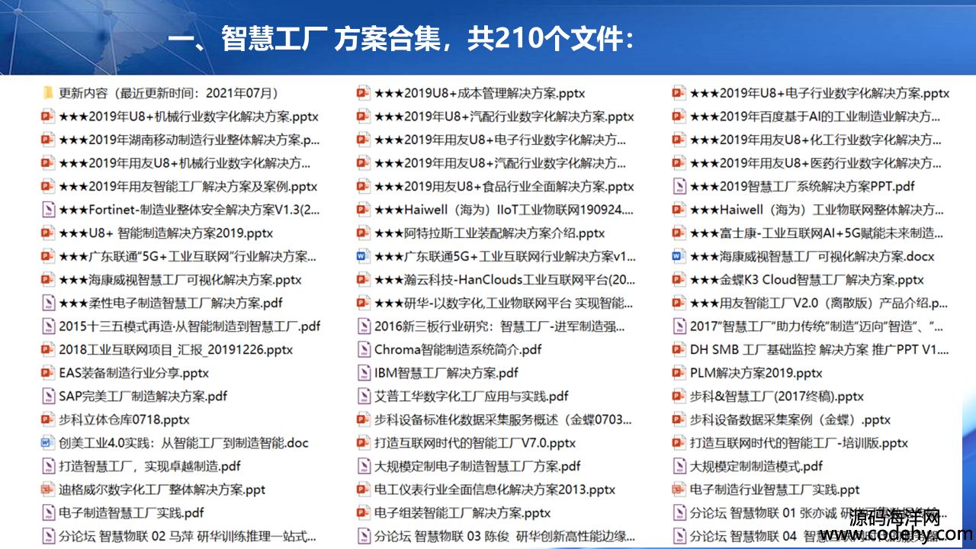976x549 pixels.
Task: Select file name 步科&智慧工厂(2017终稿).pptx
Action: [x=776, y=396]
